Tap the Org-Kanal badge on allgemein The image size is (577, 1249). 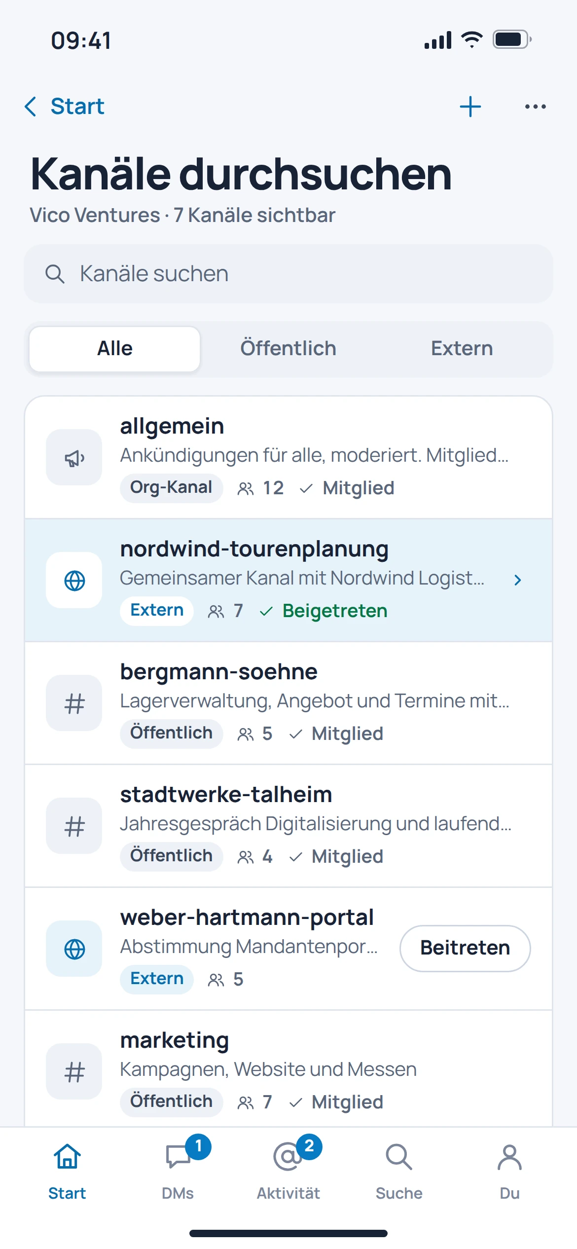[171, 488]
